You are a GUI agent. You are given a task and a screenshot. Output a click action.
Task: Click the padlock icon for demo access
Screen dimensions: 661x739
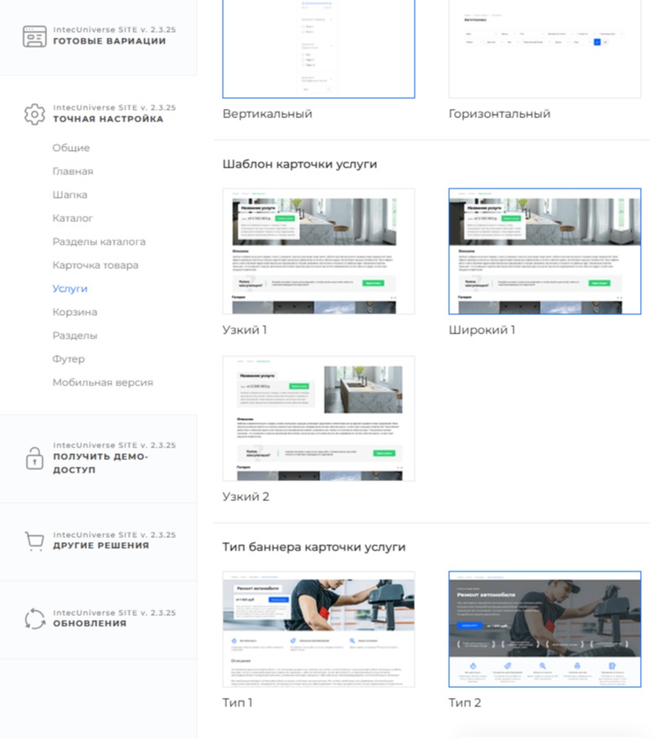(34, 458)
